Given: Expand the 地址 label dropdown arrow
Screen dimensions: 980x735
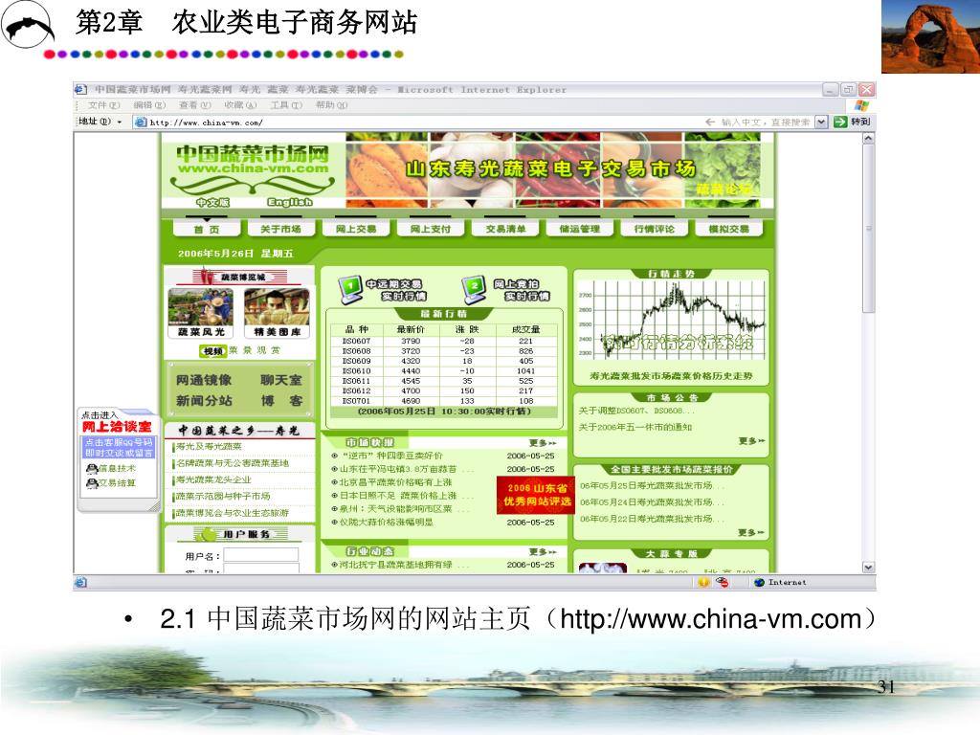Looking at the screenshot, I should tap(120, 122).
